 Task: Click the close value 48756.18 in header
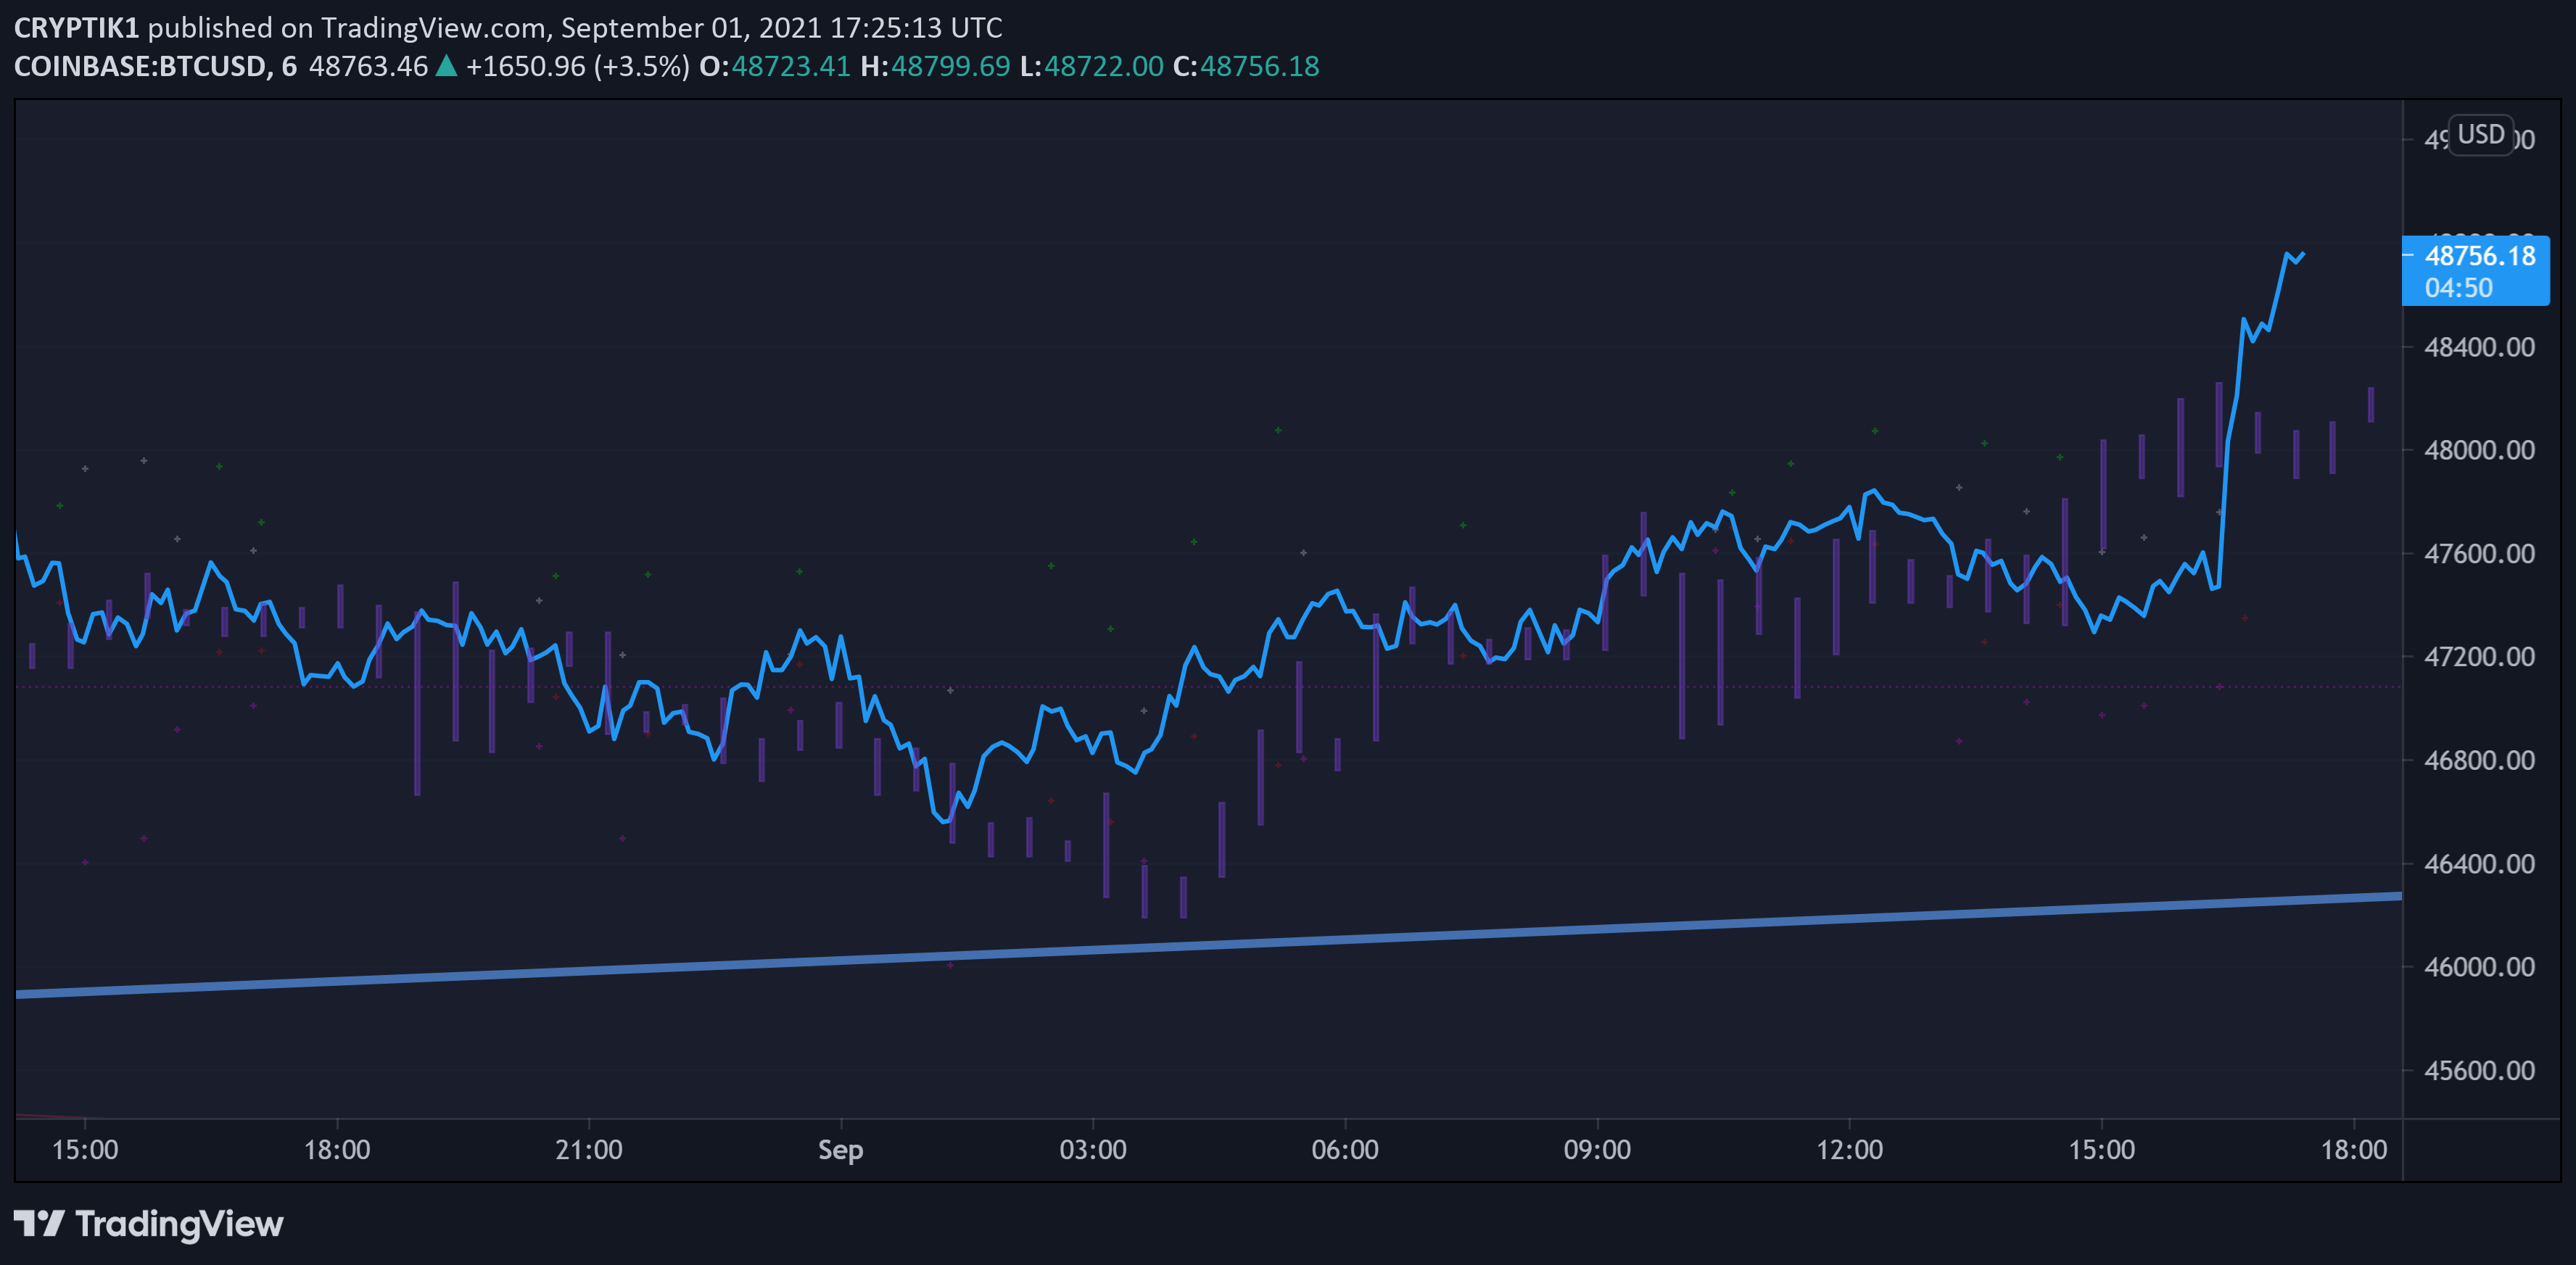1260,66
